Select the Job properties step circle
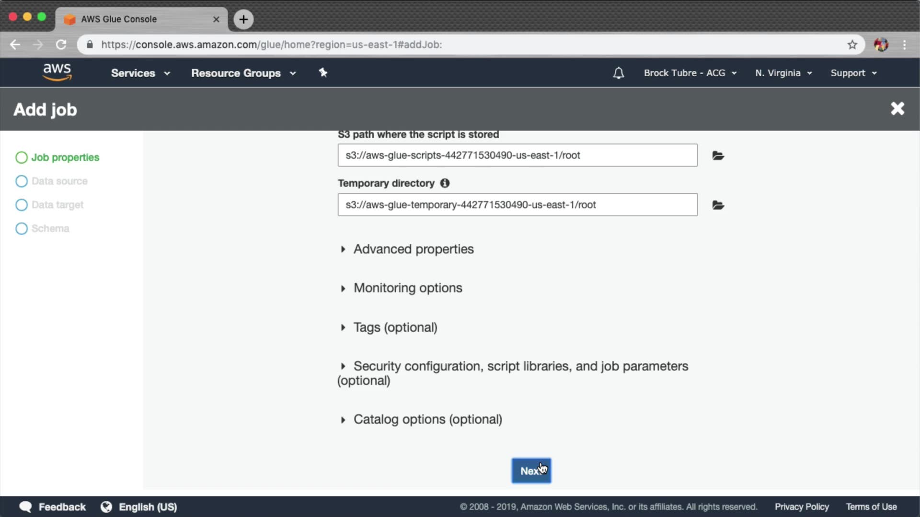This screenshot has height=517, width=920. [22, 157]
